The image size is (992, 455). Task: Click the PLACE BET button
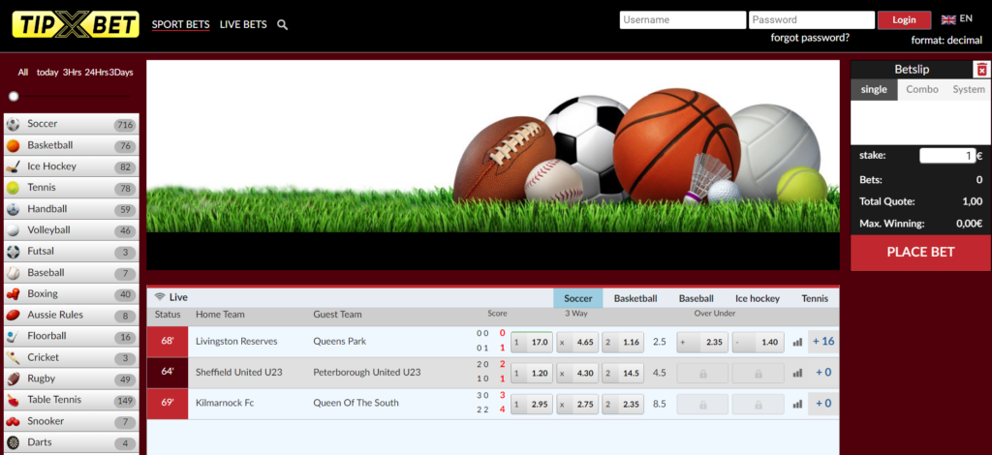pyautogui.click(x=920, y=252)
